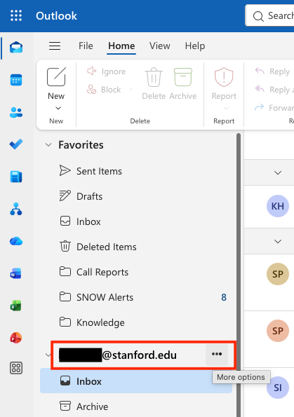Viewport: 294px width, 417px height.
Task: Open SNOW Alerts folder
Action: [136, 297]
